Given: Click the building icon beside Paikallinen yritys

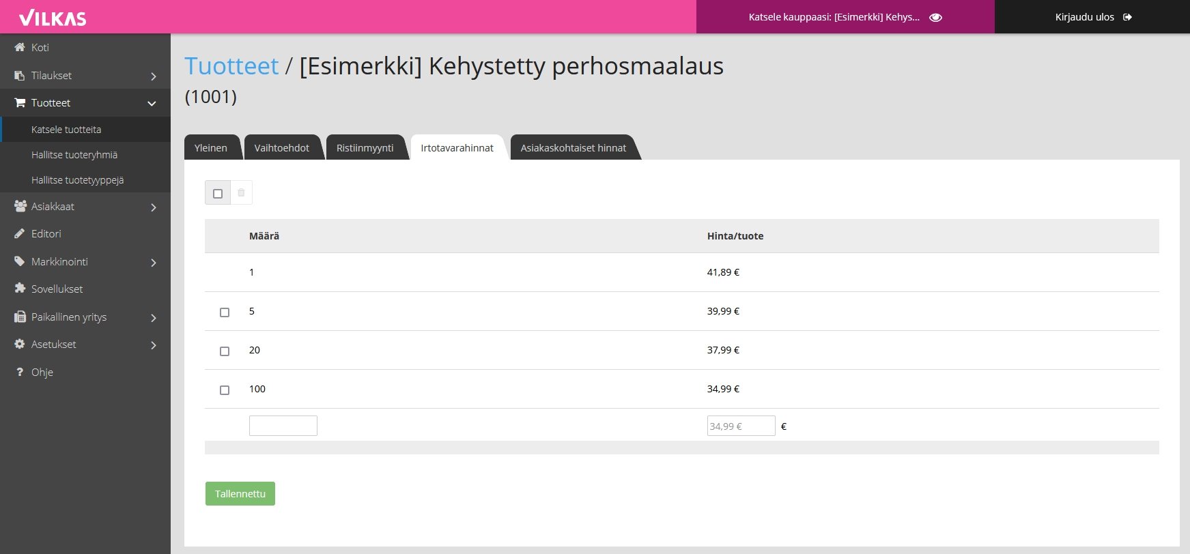Looking at the screenshot, I should 20,317.
